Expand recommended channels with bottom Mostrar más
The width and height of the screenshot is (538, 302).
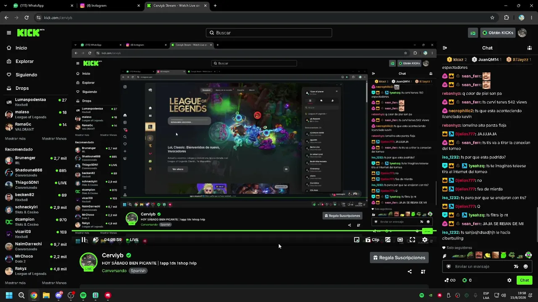(15, 283)
